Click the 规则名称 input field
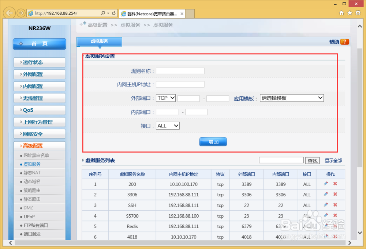 pyautogui.click(x=180, y=71)
